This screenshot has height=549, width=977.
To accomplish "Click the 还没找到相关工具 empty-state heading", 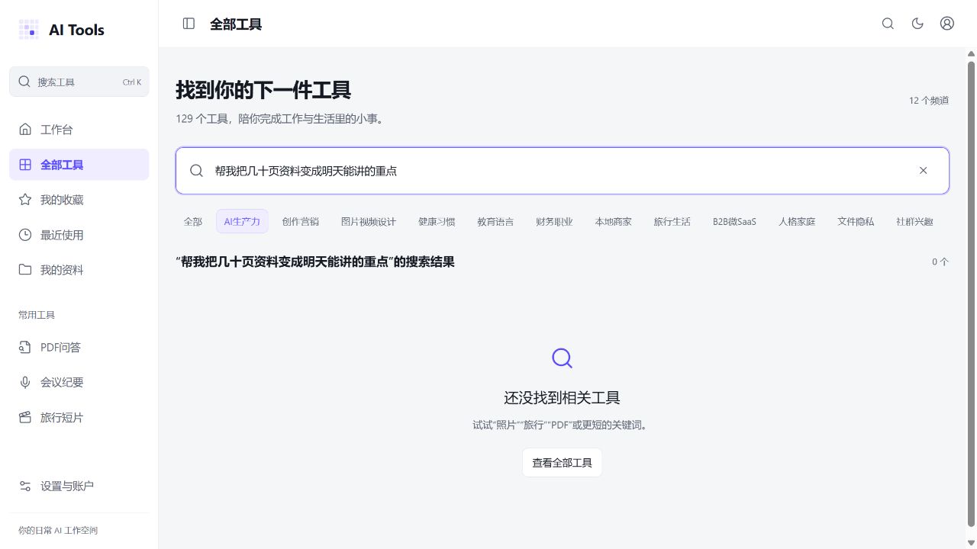I will click(563, 398).
